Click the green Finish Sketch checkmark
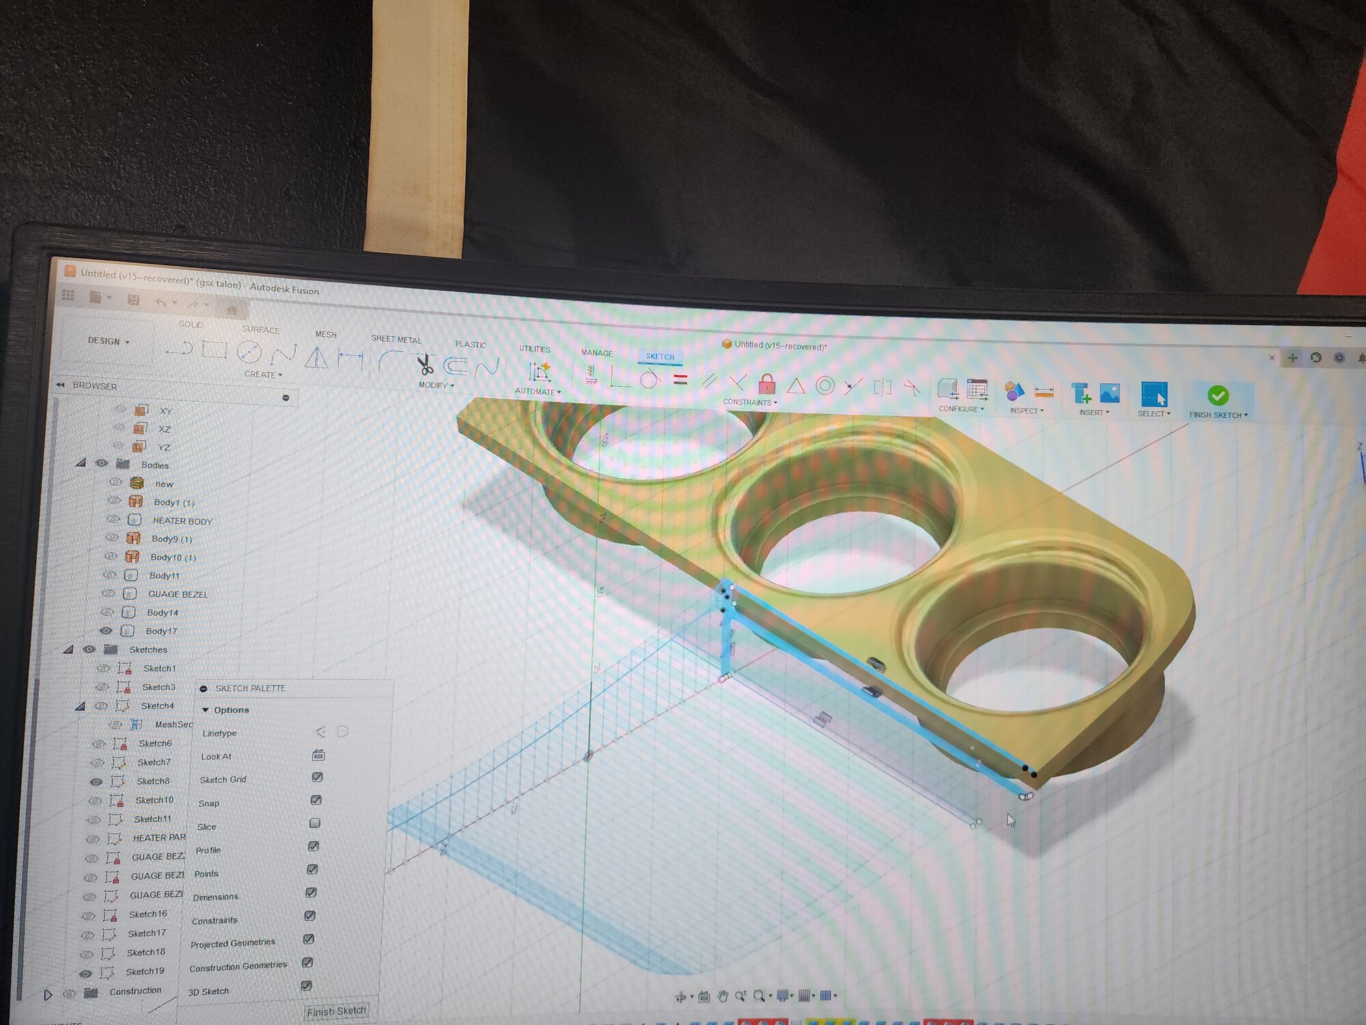The width and height of the screenshot is (1366, 1025). (x=1218, y=396)
